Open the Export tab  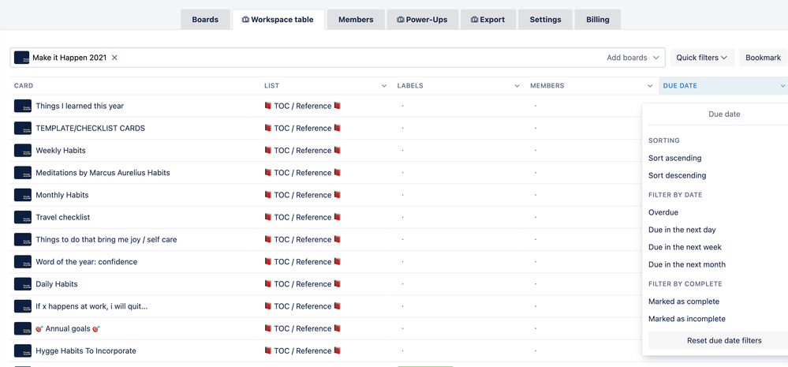point(488,20)
